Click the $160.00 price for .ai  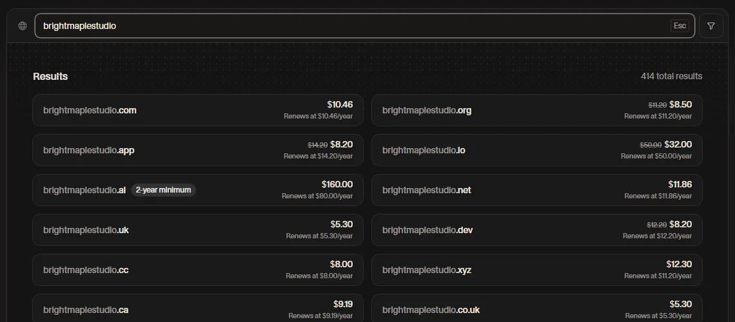click(337, 184)
